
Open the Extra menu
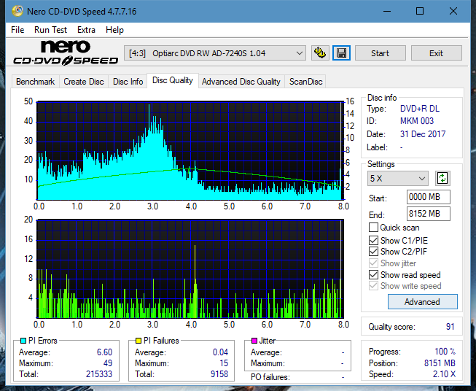(86, 30)
